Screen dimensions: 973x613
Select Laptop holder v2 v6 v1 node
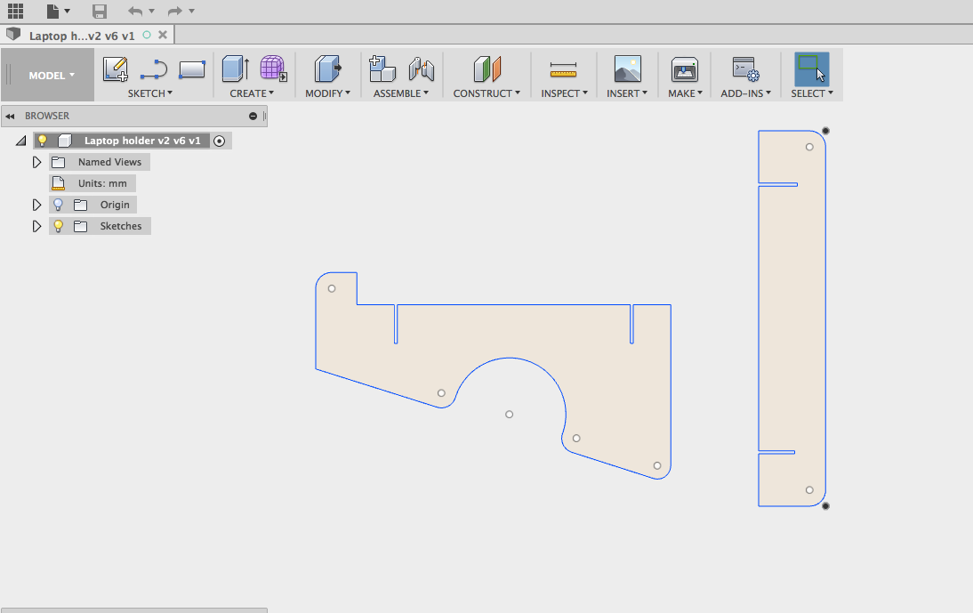coord(142,141)
